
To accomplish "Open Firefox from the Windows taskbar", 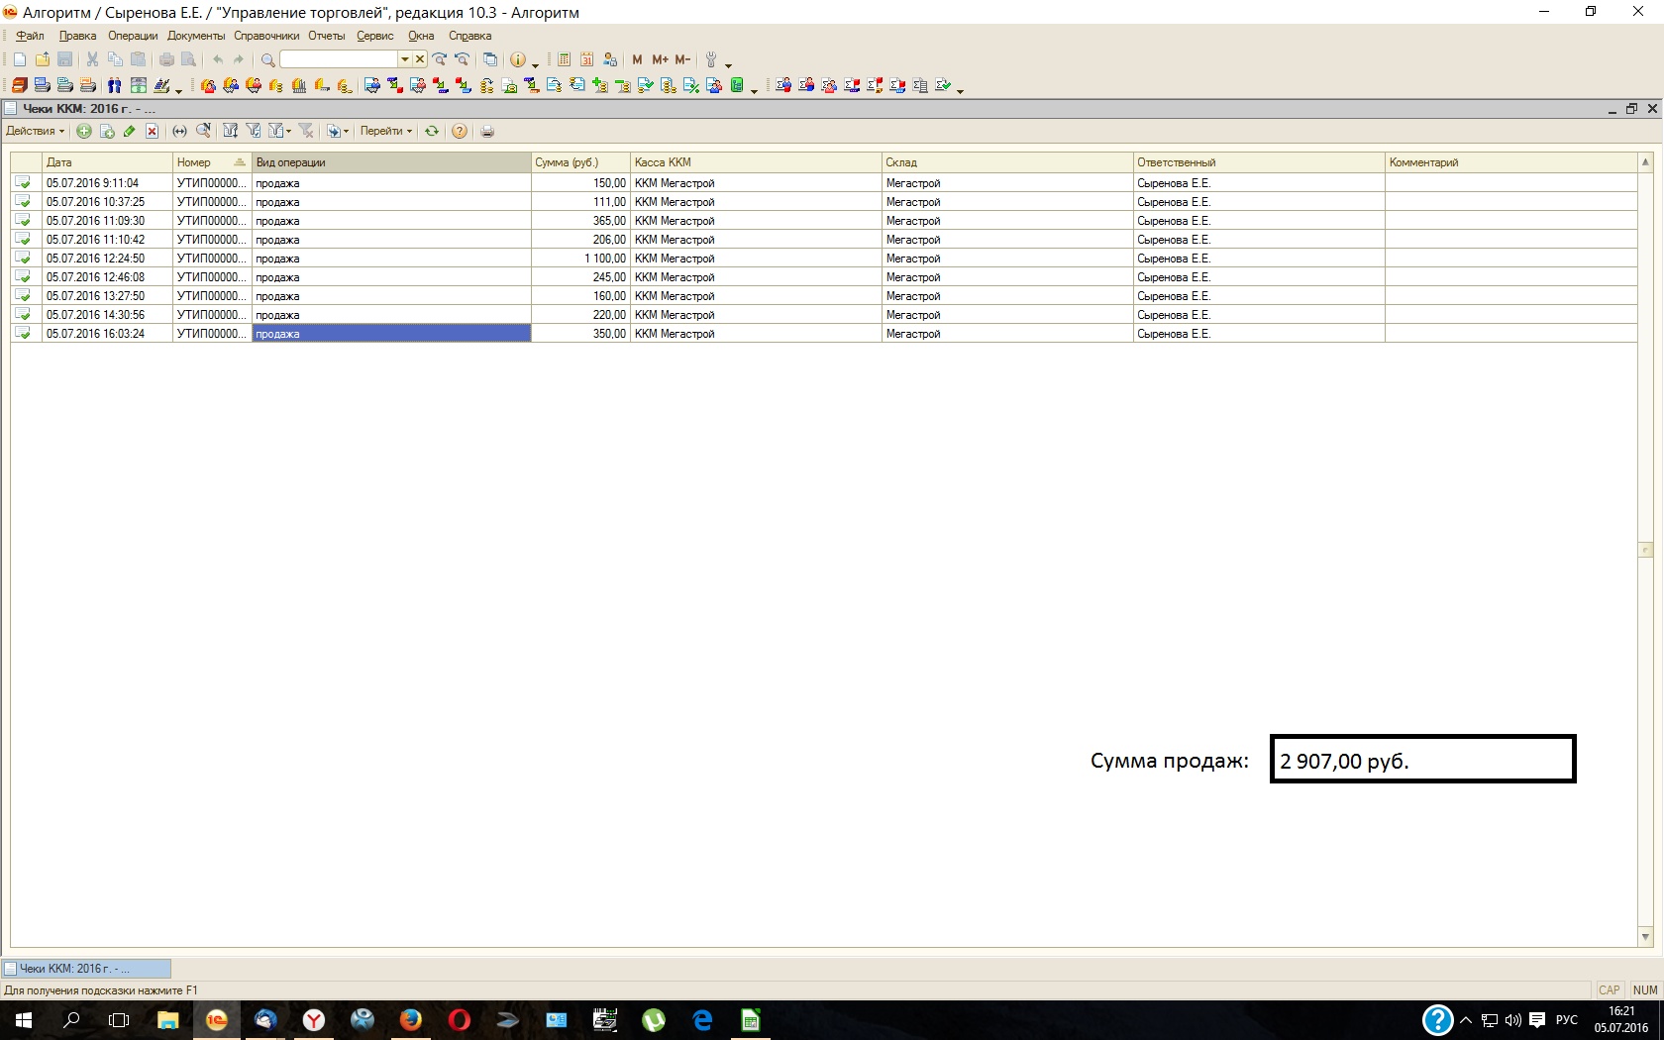I will click(x=410, y=1019).
